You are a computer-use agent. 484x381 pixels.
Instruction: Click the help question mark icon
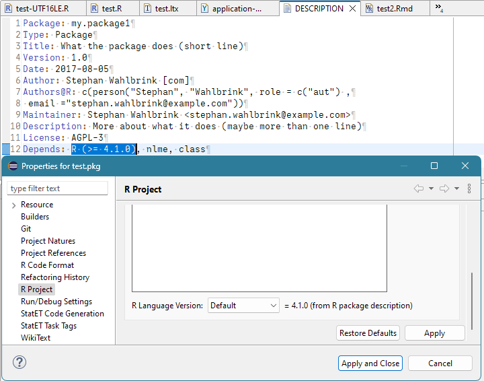click(x=19, y=363)
